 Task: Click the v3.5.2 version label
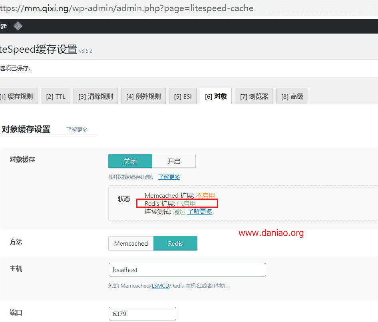86,51
